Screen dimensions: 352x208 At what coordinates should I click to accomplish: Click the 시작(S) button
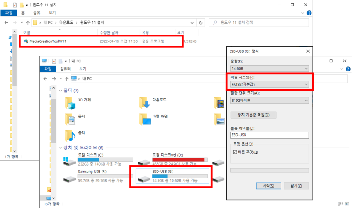pyautogui.click(x=269, y=186)
